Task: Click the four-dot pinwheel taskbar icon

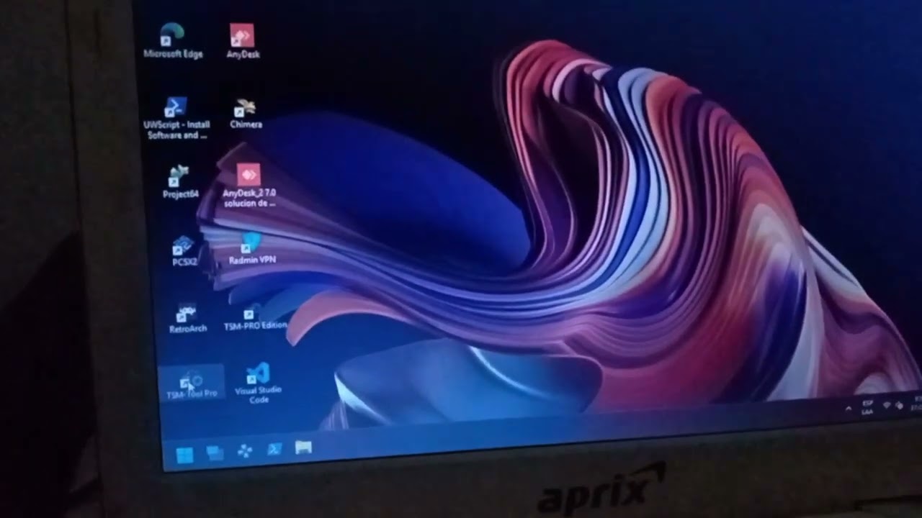Action: 245,451
